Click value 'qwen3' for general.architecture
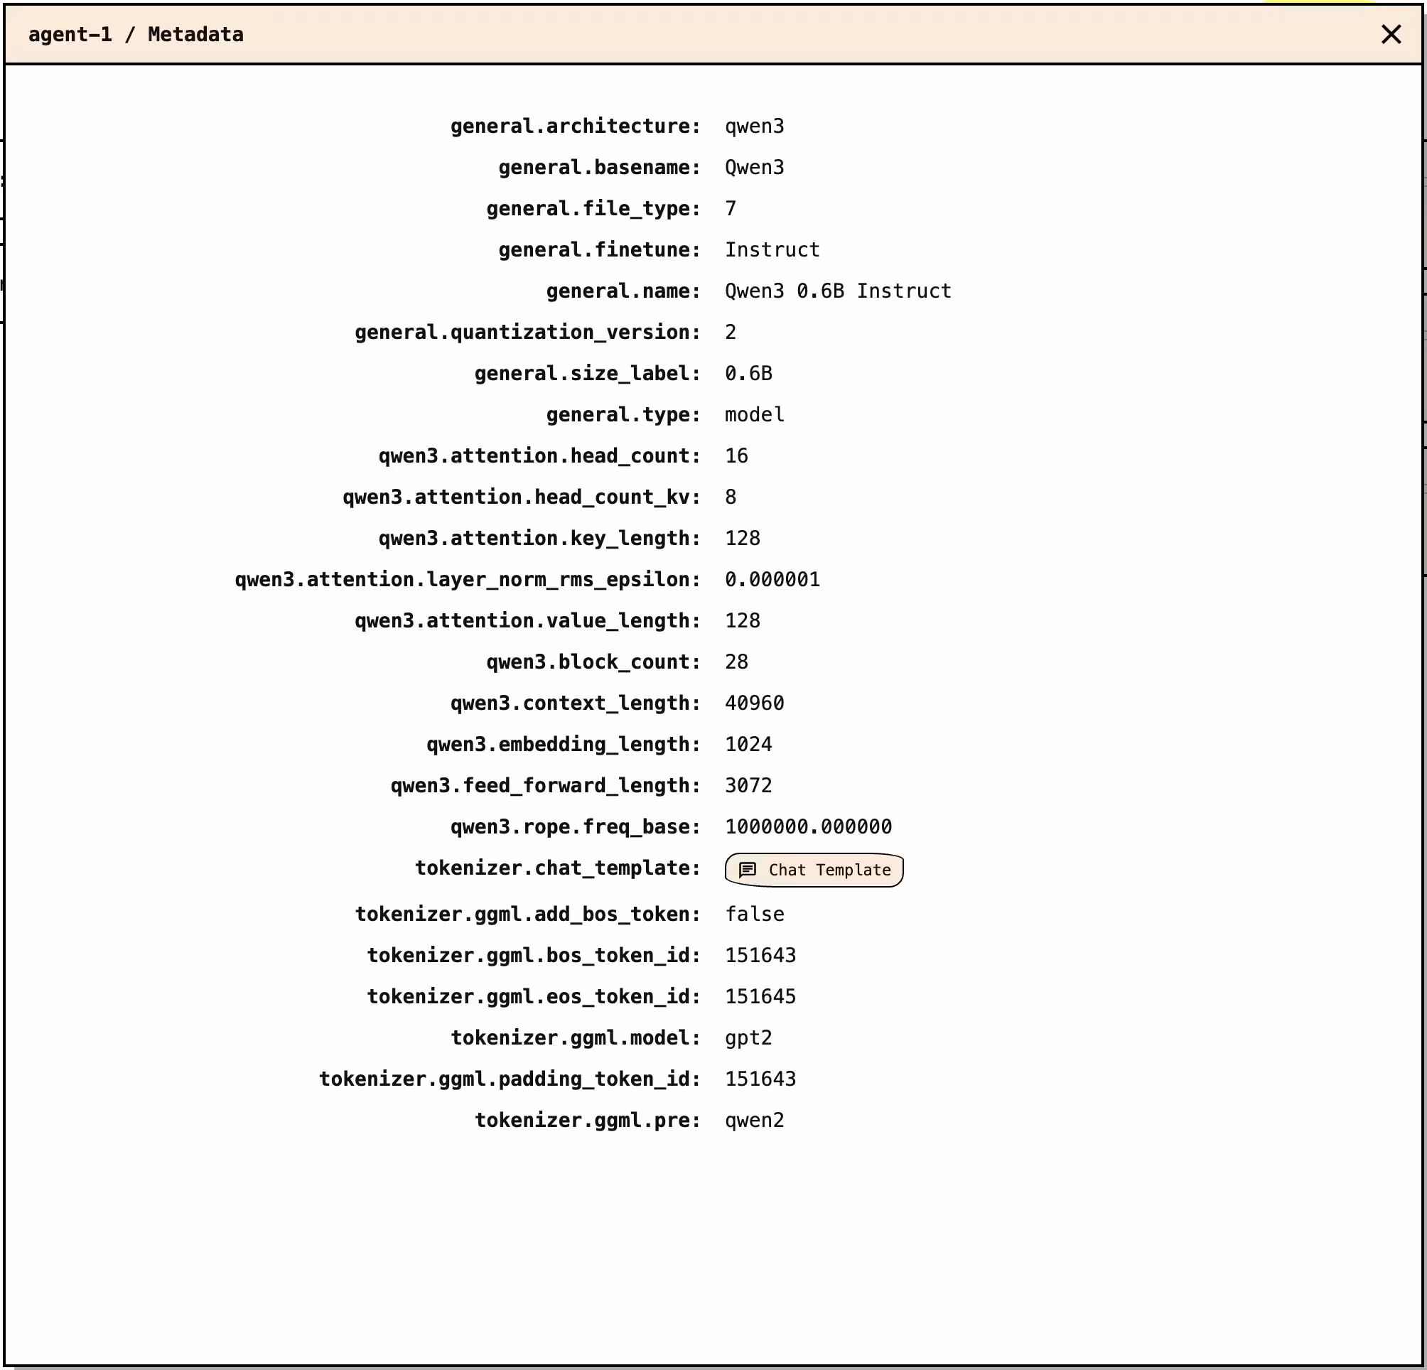1427x1370 pixels. point(754,126)
